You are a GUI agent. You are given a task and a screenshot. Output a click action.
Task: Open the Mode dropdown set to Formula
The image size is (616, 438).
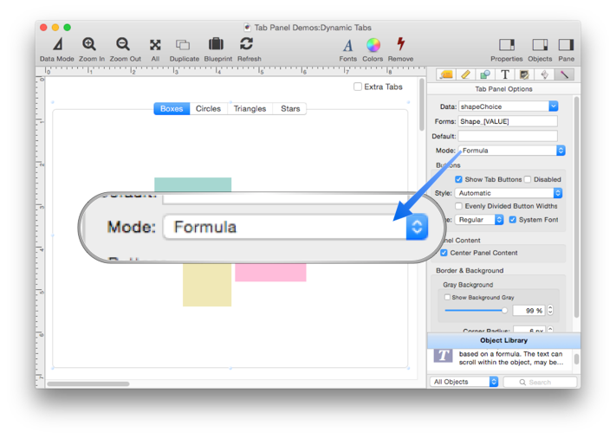click(511, 151)
